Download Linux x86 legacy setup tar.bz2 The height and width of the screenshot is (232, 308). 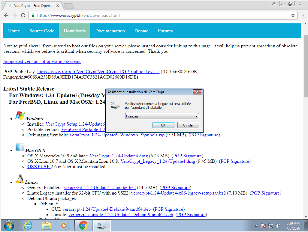coord(178,193)
